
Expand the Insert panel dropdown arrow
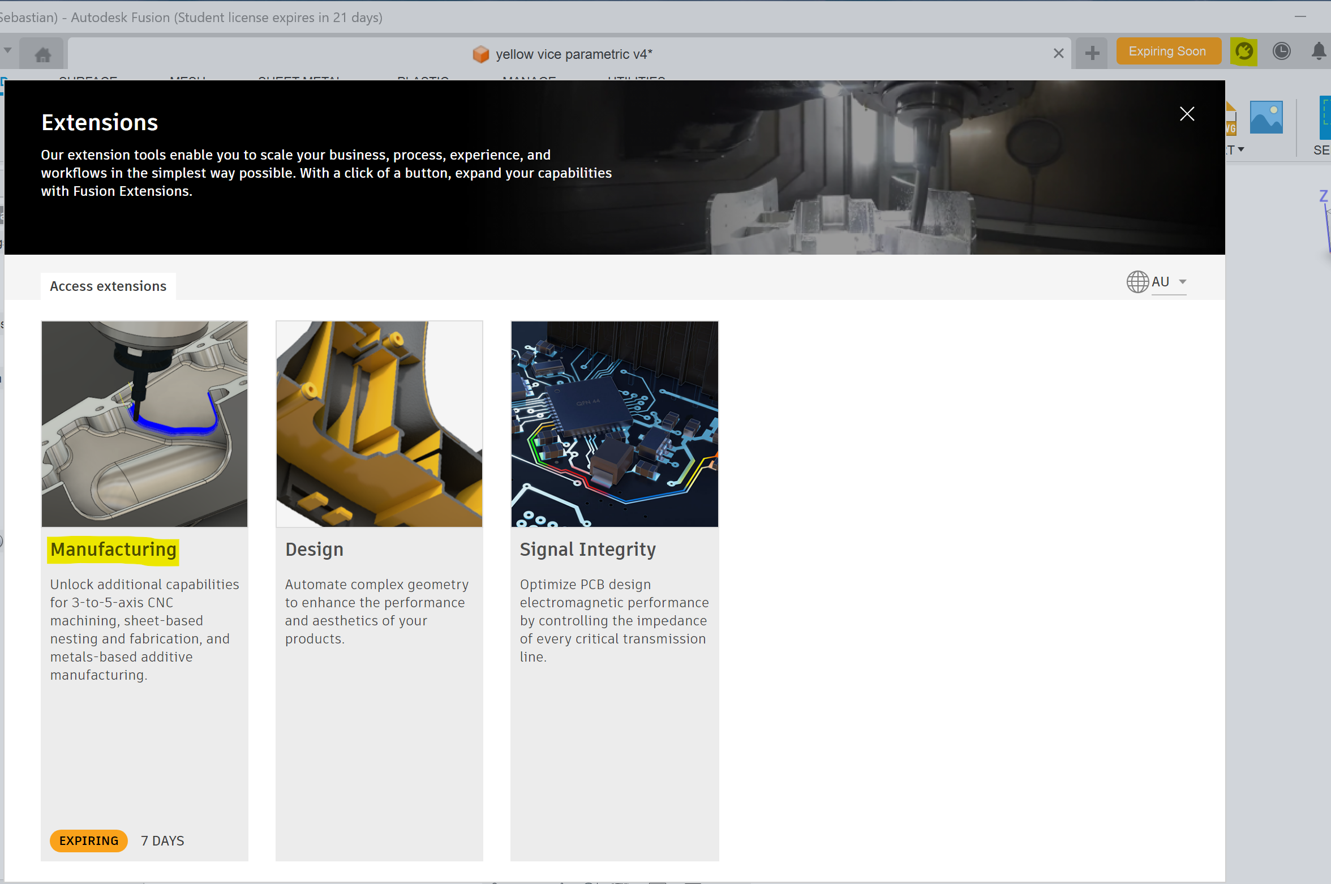pyautogui.click(x=1241, y=149)
